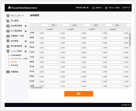Click 一括設定 button for ~20kg column
The height and width of the screenshot is (111, 136).
(95, 25)
